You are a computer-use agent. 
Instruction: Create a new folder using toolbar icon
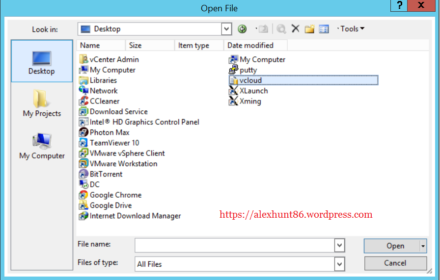(x=309, y=29)
